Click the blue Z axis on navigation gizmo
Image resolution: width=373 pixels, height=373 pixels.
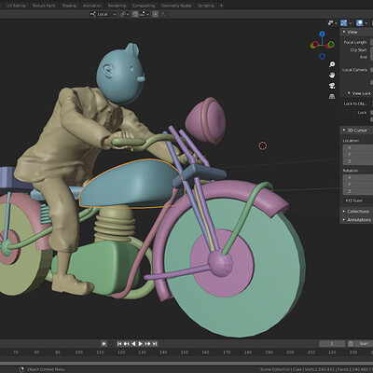click(323, 34)
